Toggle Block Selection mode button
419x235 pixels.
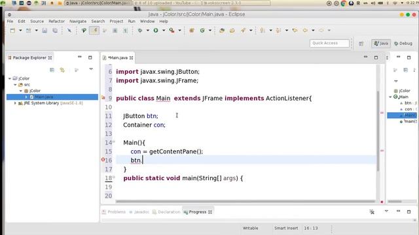pos(115,31)
